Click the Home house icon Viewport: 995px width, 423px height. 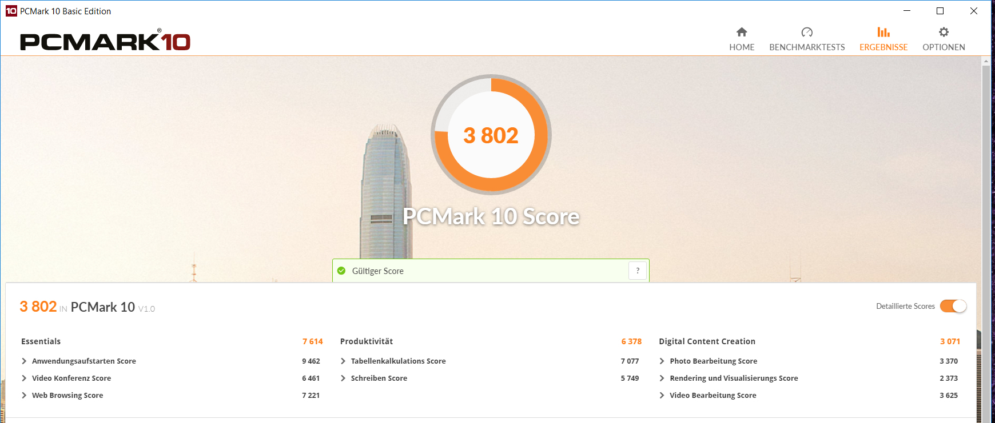(x=742, y=33)
